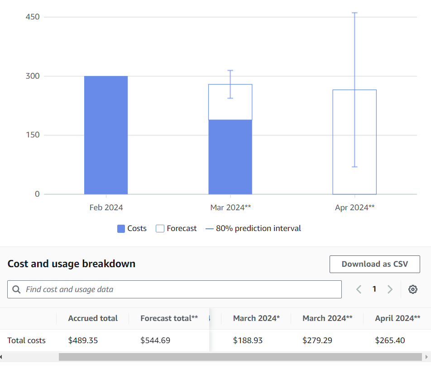Download the data as CSV
Viewport: 431px width, 368px height.
click(374, 264)
